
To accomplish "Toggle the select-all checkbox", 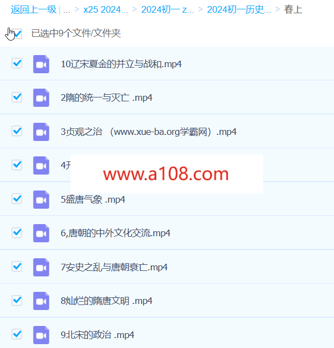I will coord(17,34).
